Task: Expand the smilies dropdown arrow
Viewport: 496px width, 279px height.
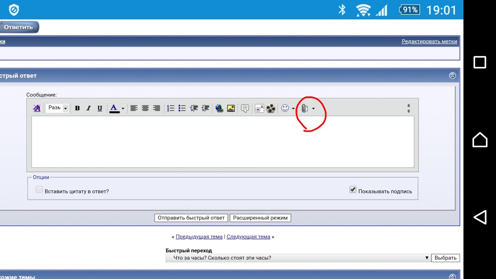Action: point(293,109)
